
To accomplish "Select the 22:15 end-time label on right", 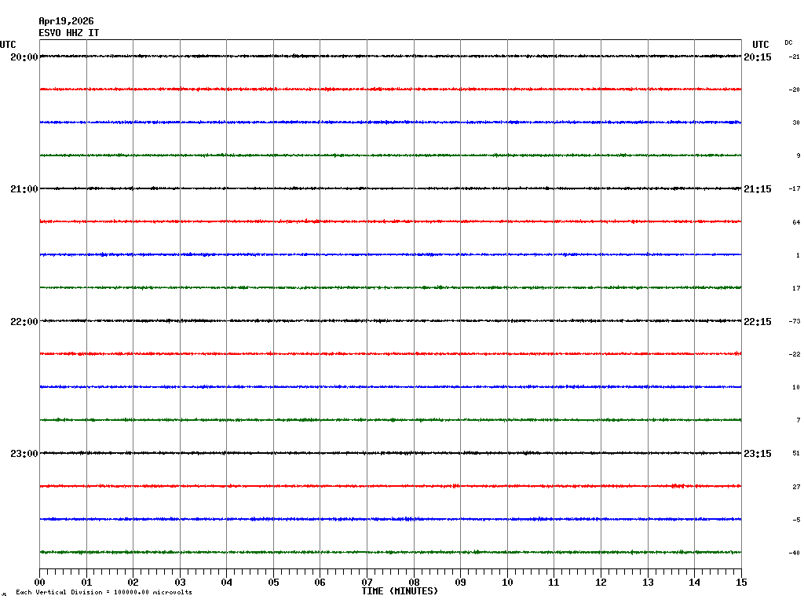I will (757, 322).
